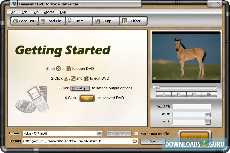Close the converter window
Image resolution: width=230 pixels, height=153 pixels.
[x=219, y=4]
